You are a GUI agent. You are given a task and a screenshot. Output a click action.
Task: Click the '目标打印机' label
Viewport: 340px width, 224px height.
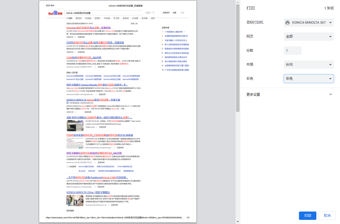tap(255, 23)
